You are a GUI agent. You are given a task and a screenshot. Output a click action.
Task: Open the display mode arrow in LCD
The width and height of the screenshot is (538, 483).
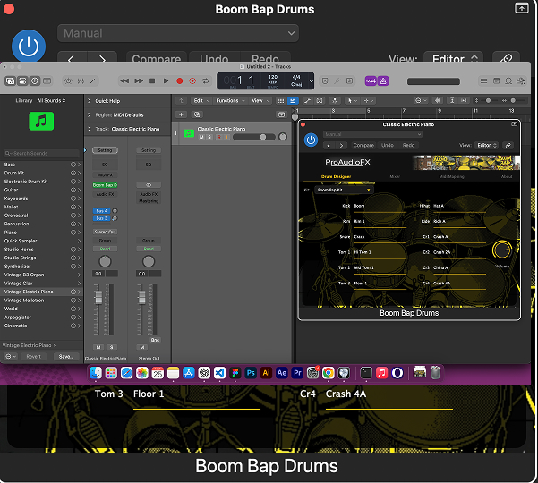[x=311, y=81]
